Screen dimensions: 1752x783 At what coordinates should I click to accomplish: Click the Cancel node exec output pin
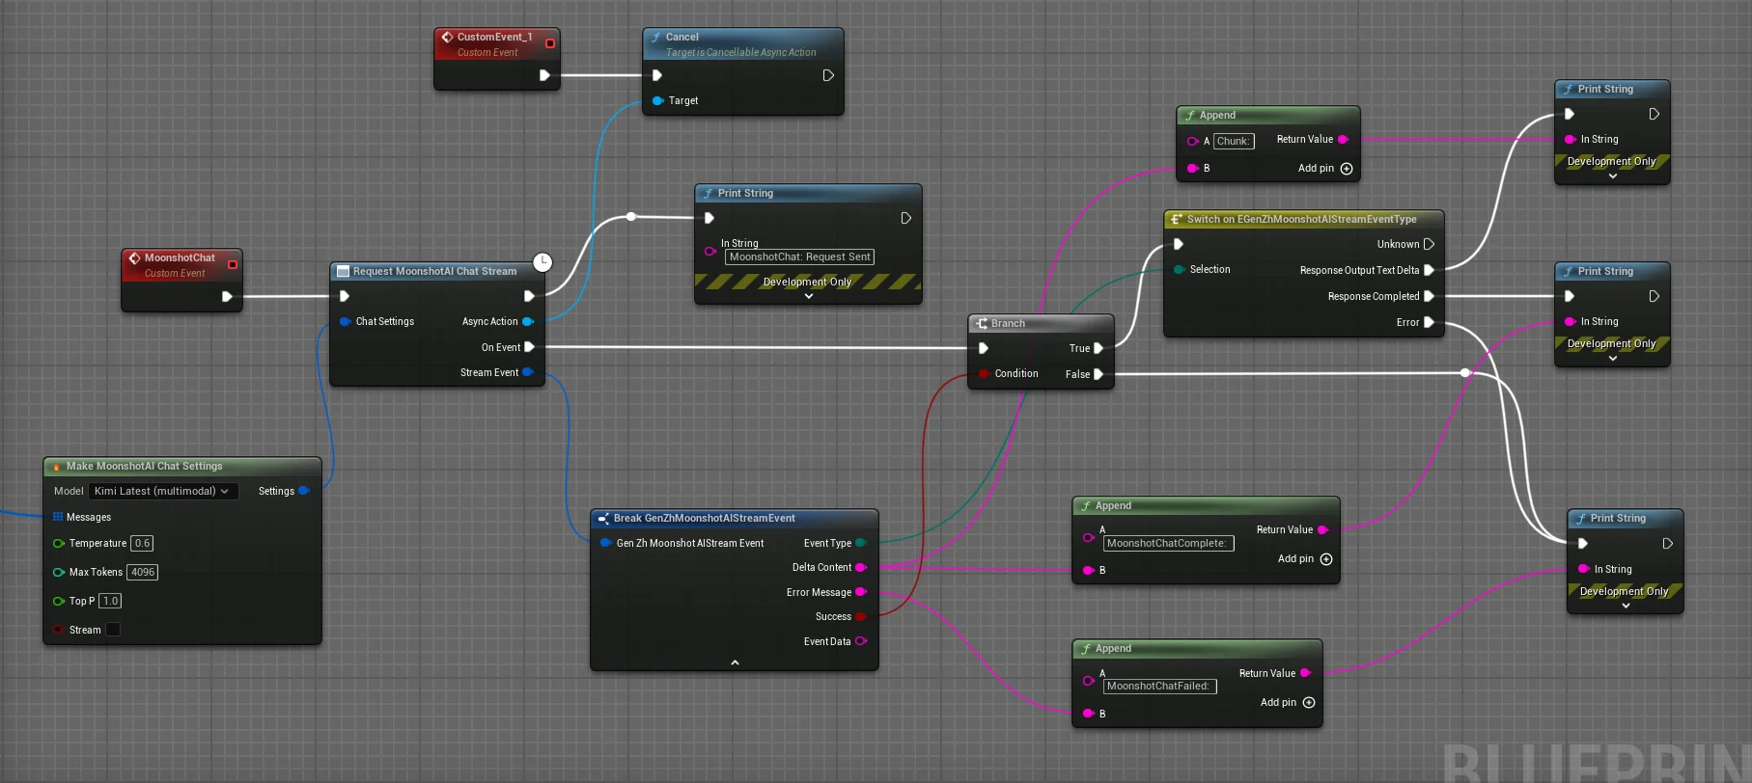point(828,75)
